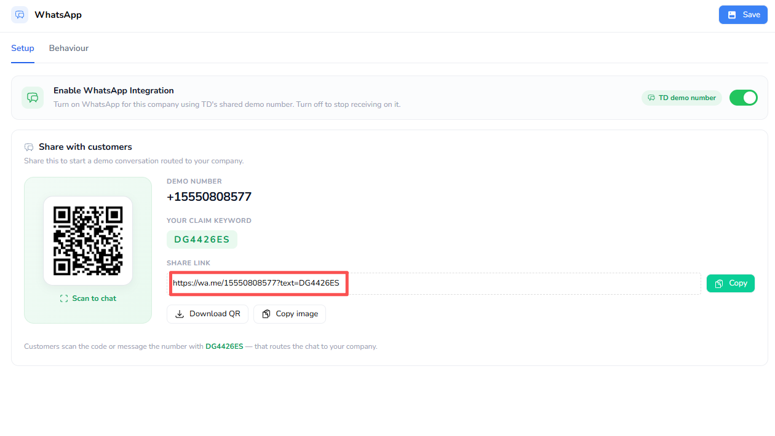Image resolution: width=775 pixels, height=436 pixels.
Task: Click the Share with customers heading
Action: point(85,147)
